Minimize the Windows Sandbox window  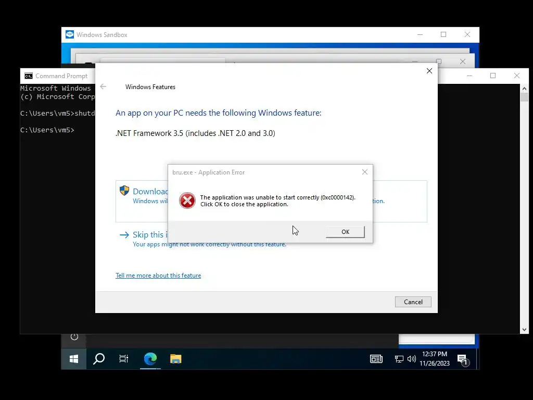point(420,34)
